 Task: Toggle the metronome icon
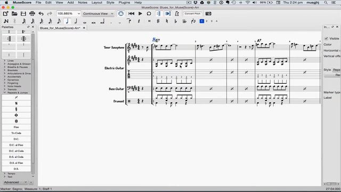[x=177, y=13]
